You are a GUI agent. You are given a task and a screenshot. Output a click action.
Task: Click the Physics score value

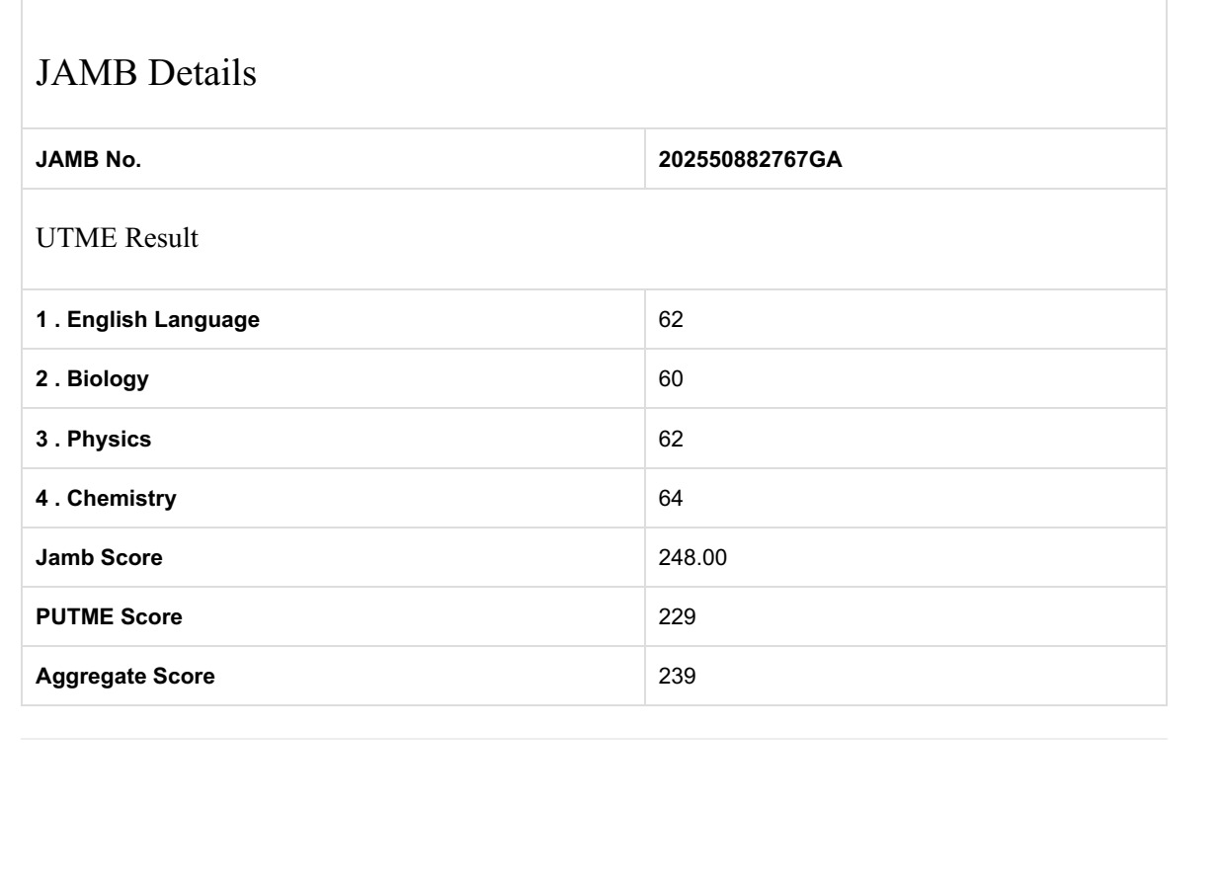click(x=670, y=439)
